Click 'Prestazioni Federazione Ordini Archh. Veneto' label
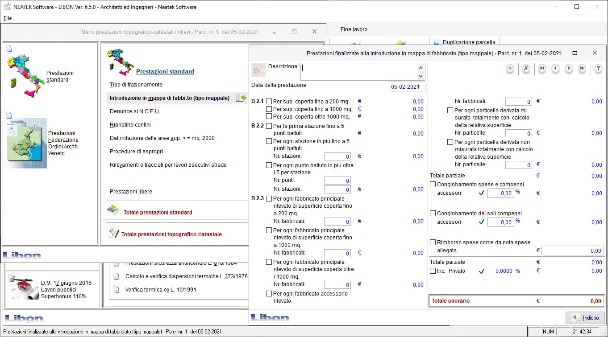Image resolution: width=608 pixels, height=337 pixels. click(63, 143)
